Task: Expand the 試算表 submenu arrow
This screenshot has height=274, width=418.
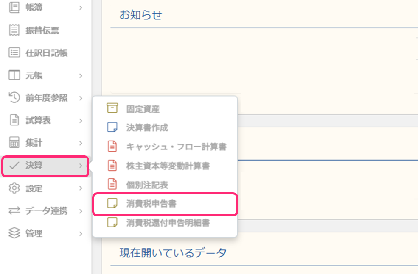Action: point(81,121)
